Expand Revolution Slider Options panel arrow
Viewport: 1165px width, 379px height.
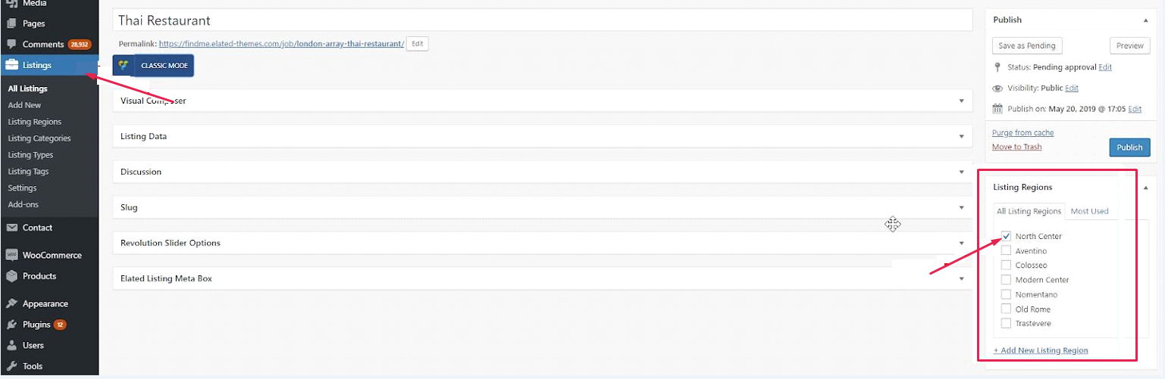coord(961,243)
